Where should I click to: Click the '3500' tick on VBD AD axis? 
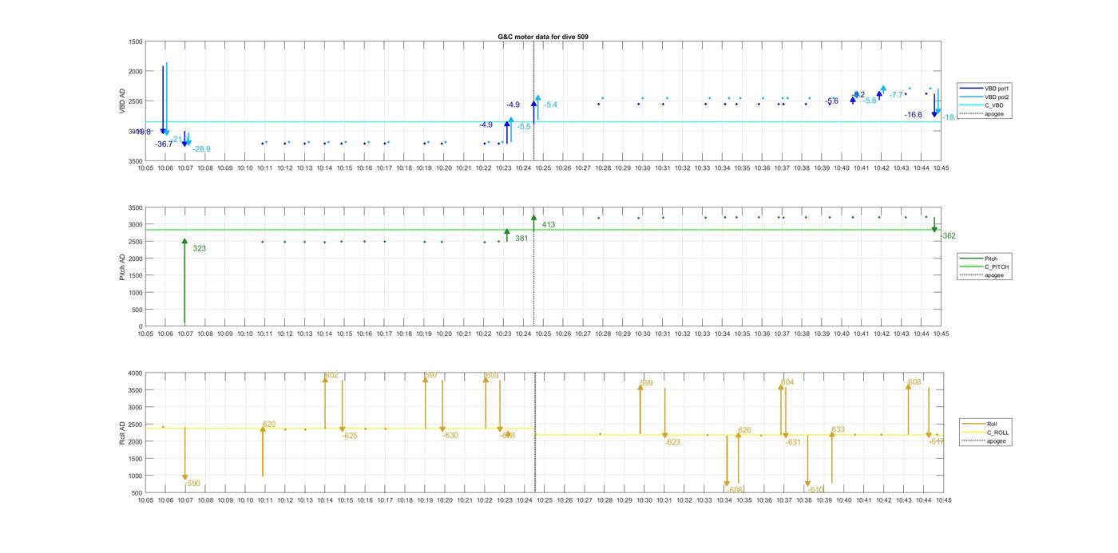(x=135, y=161)
